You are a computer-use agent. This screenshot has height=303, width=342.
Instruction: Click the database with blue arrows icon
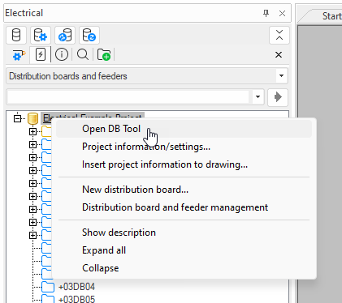(65, 35)
